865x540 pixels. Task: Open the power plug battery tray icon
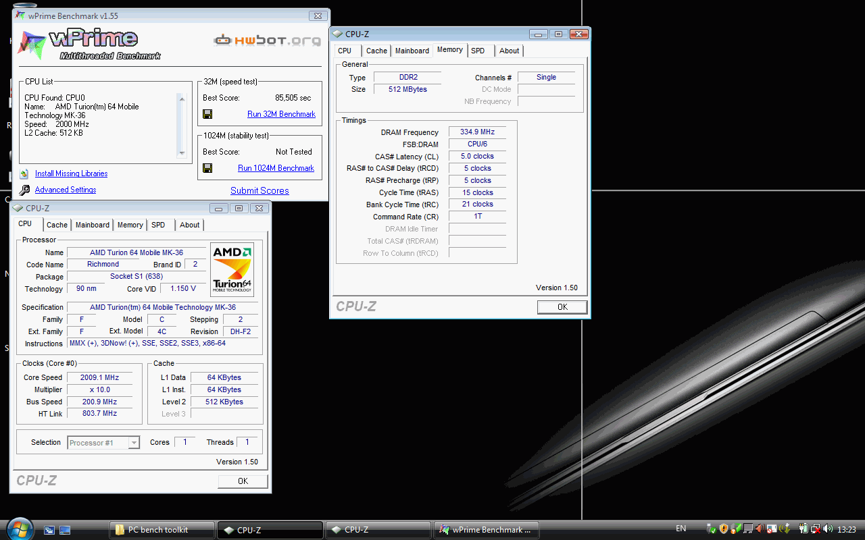tap(804, 529)
